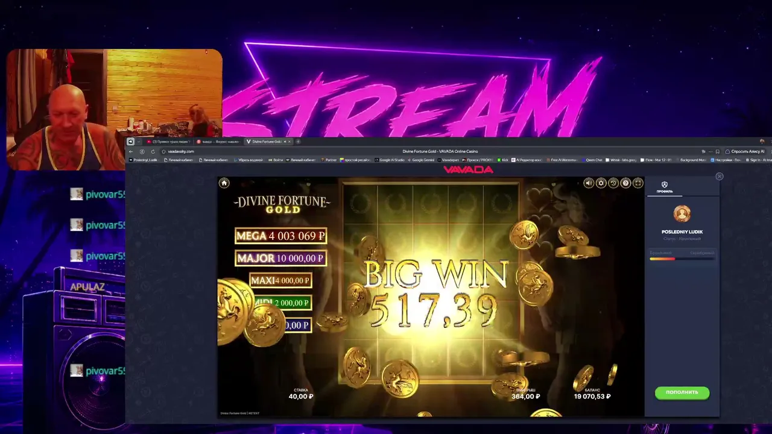Open a new browser tab with plus button
Viewport: 772px width, 434px height.
tap(298, 142)
